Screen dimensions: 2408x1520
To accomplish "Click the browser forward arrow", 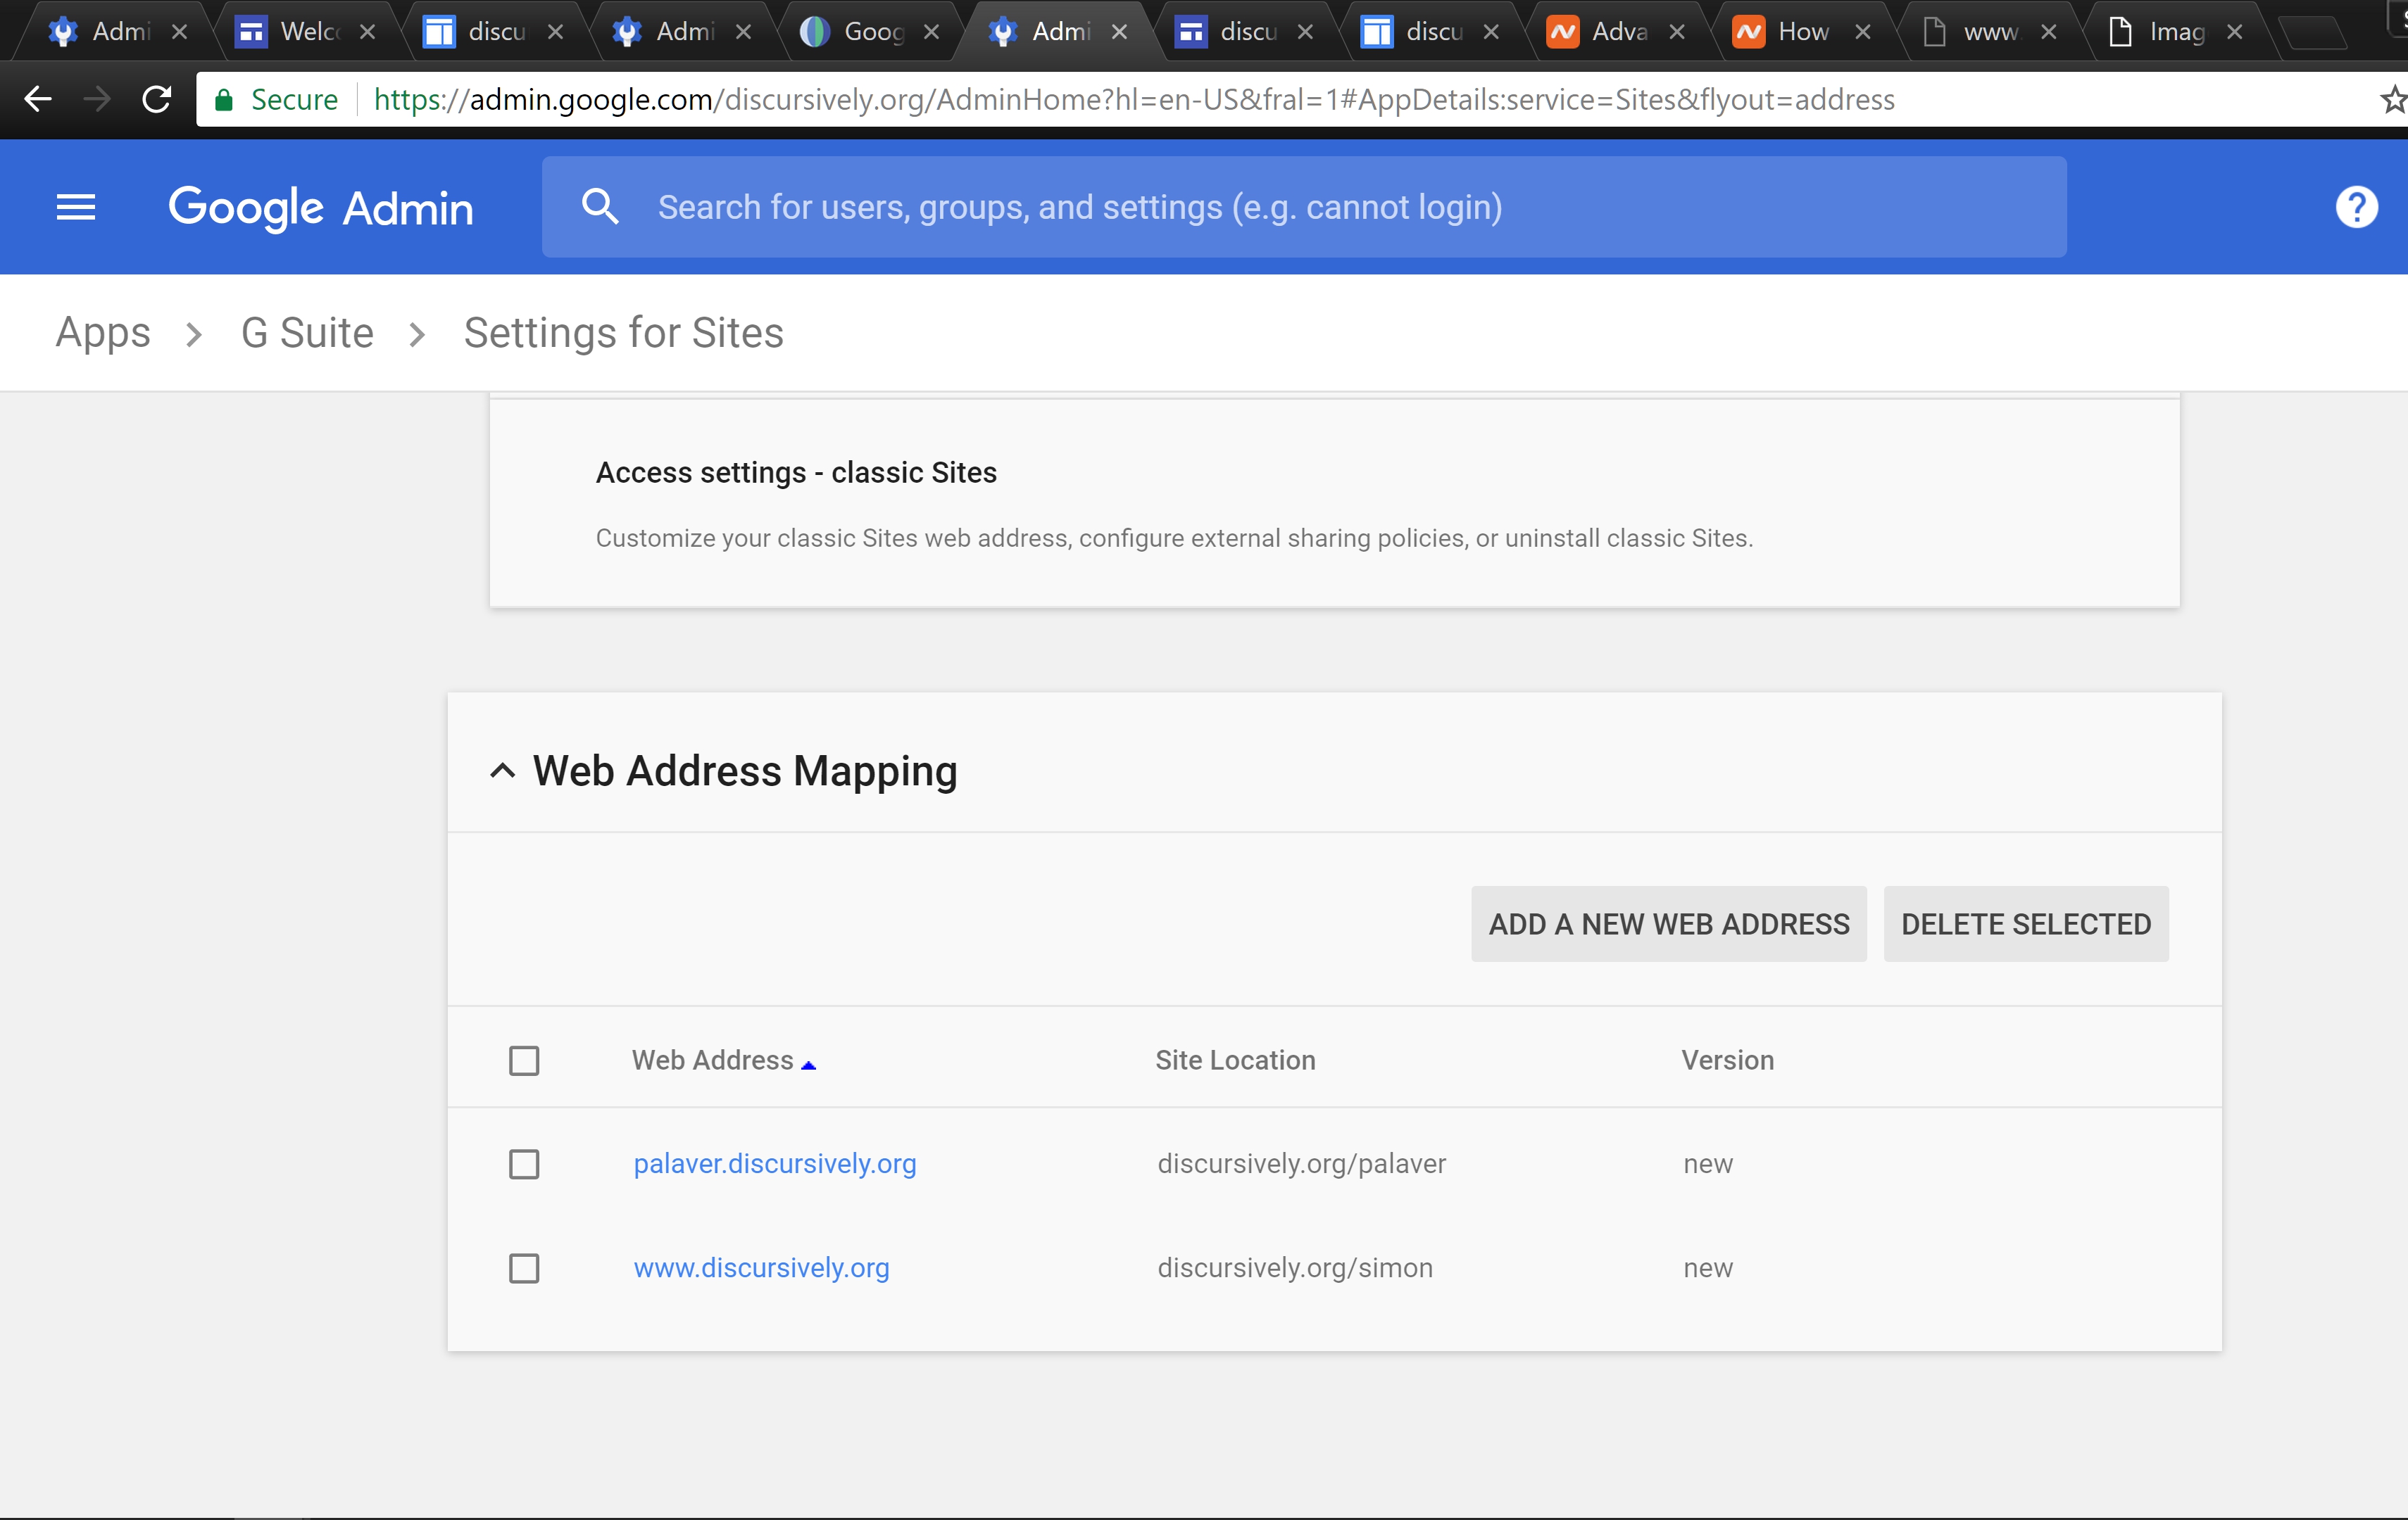I will click(97, 99).
